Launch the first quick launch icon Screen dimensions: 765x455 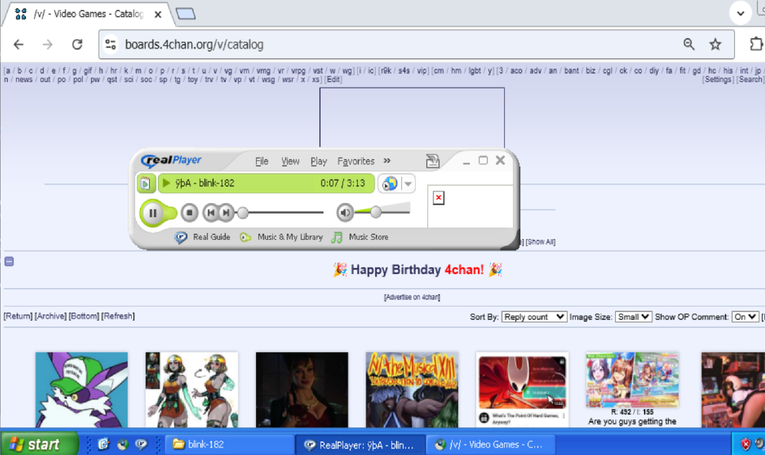pyautogui.click(x=103, y=444)
